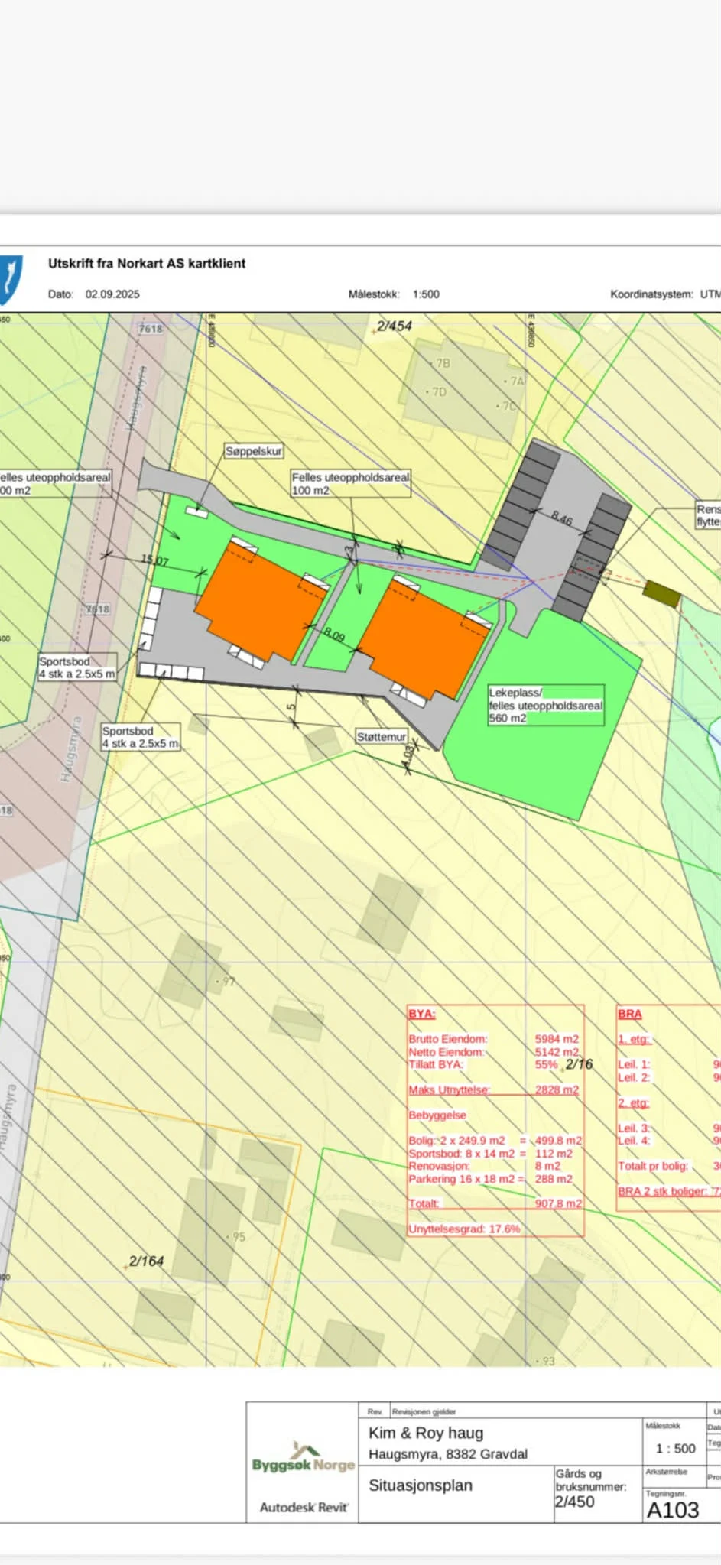Click the 'Autodesk Revit' text
The height and width of the screenshot is (1565, 721).
[x=304, y=1508]
